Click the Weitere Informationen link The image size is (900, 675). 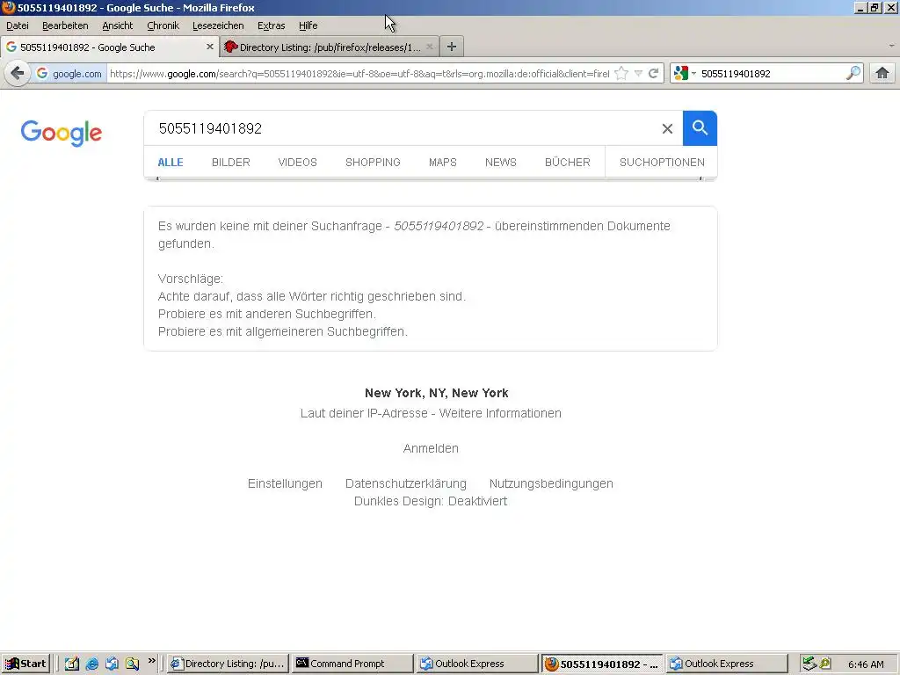(500, 413)
